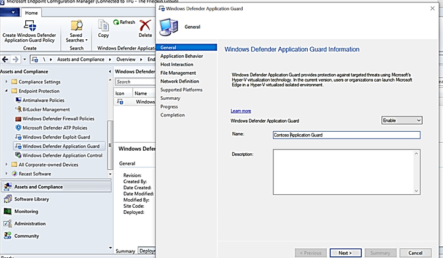Go forward with the navigation forward arrow
Viewport: 443px width, 258px height.
click(15, 59)
